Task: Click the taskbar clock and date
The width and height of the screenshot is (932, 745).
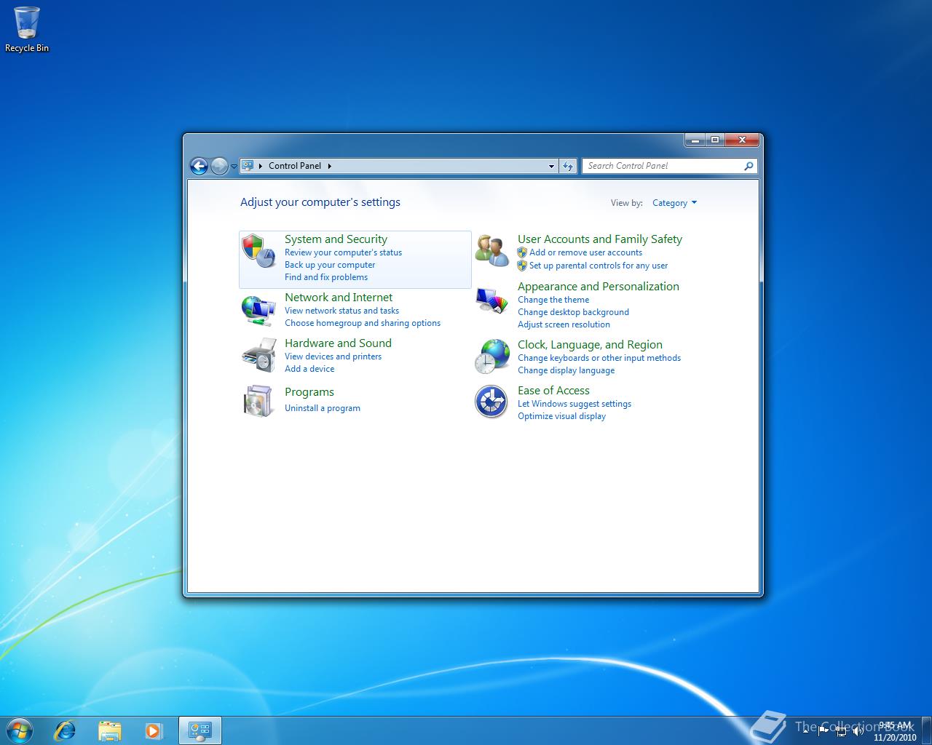Action: coord(895,731)
